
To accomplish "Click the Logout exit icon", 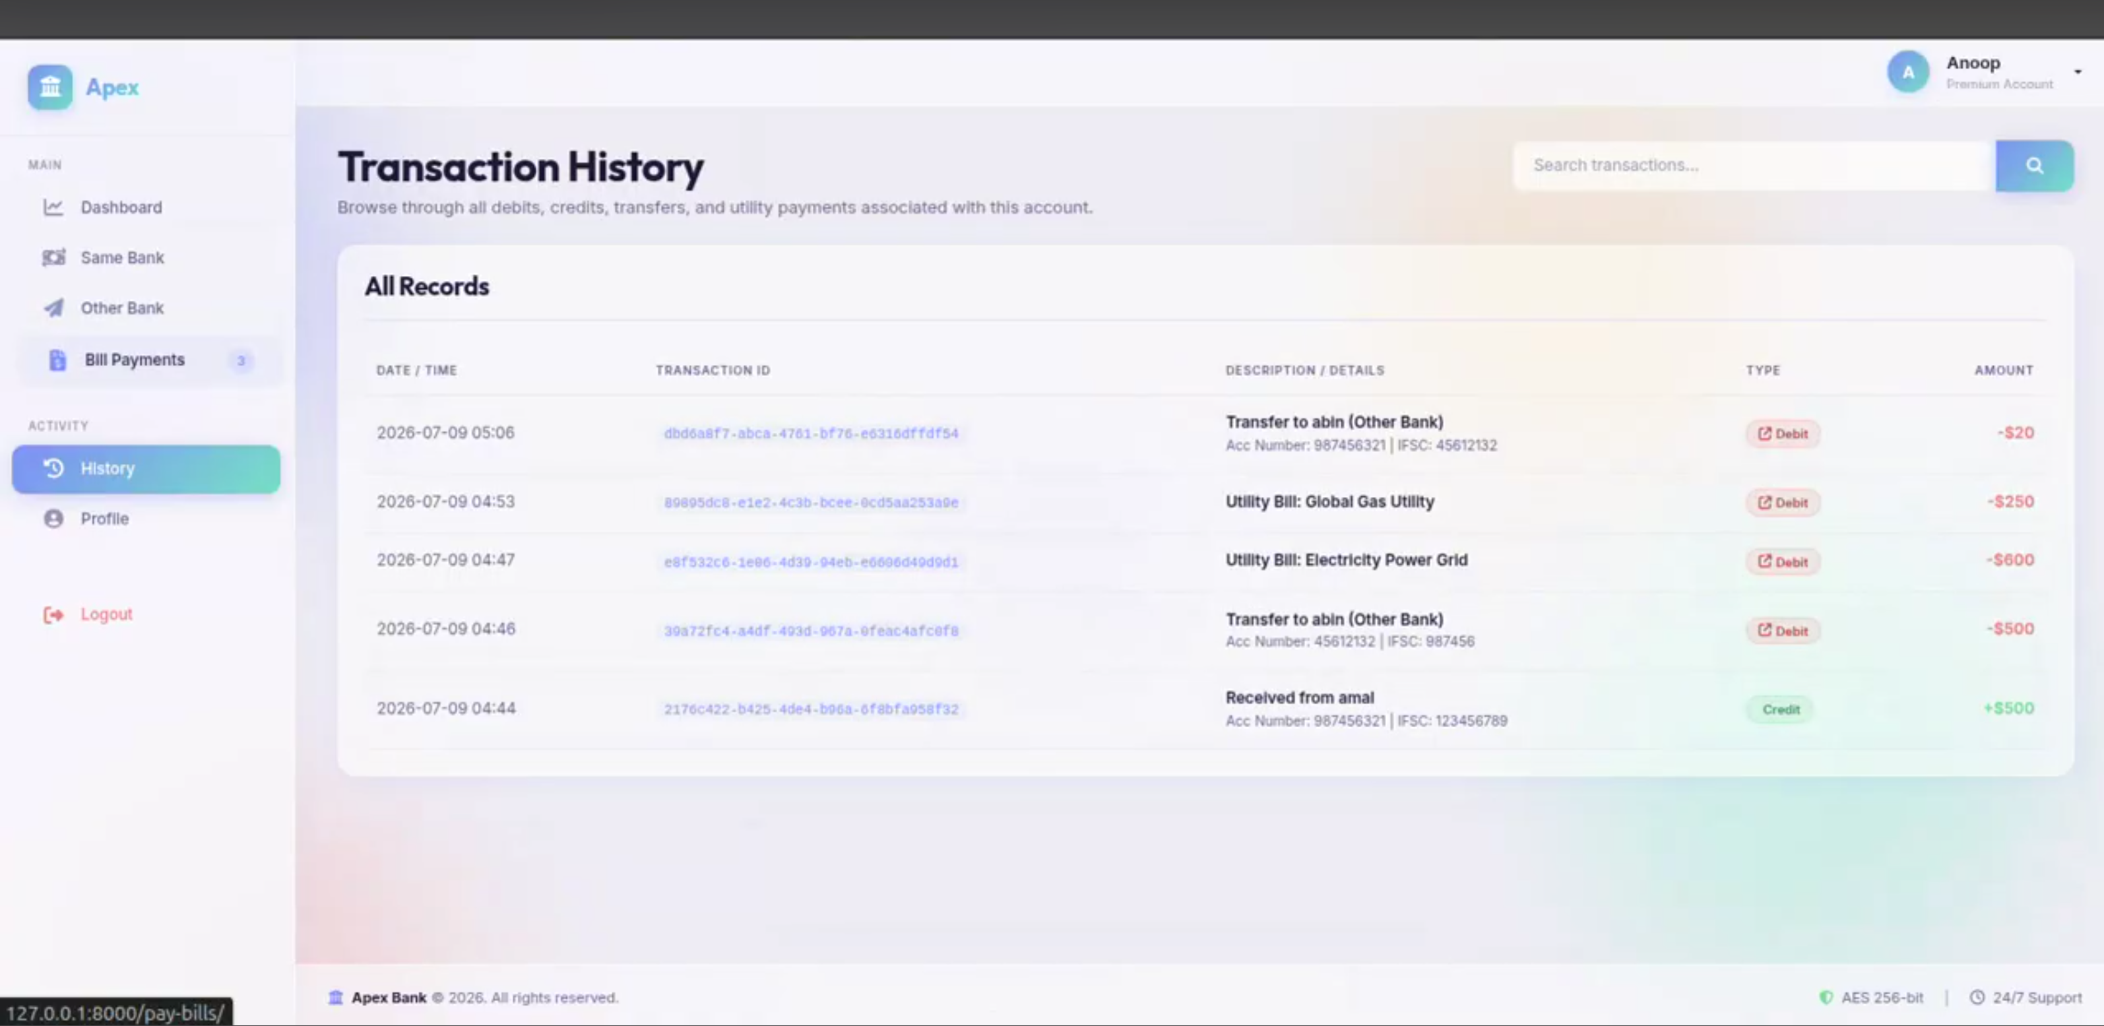I will pyautogui.click(x=53, y=614).
